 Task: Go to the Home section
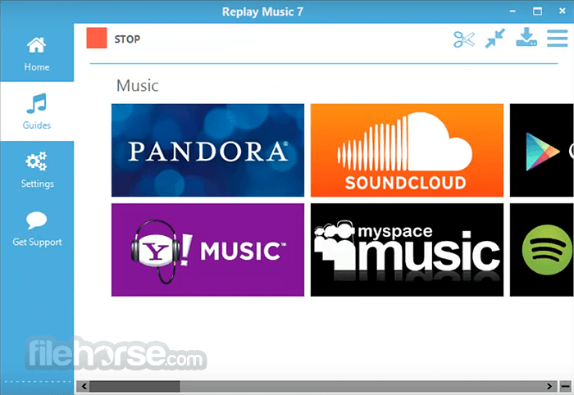[x=37, y=53]
